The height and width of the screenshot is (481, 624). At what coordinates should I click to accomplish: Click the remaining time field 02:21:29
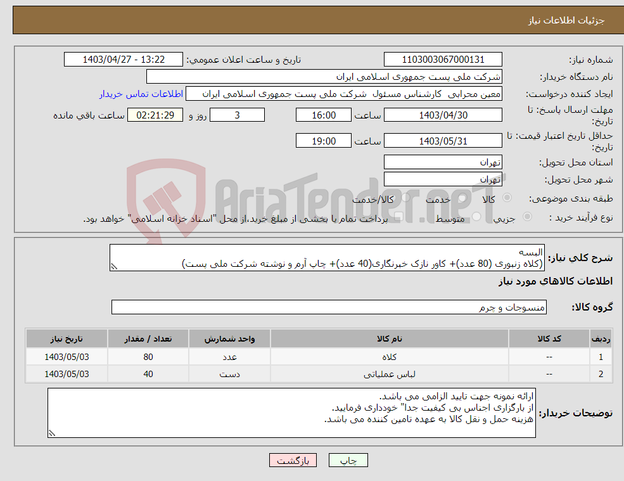(155, 115)
